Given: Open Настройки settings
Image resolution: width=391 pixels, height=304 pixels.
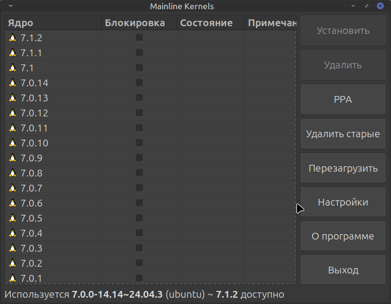Looking at the screenshot, I should click(343, 202).
